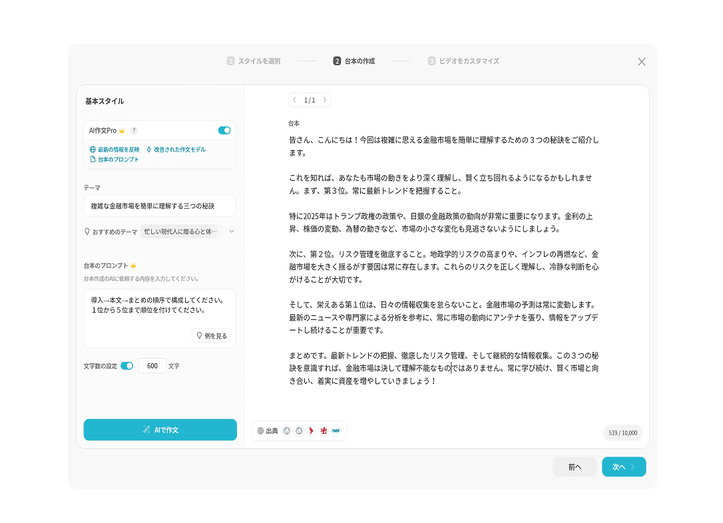Click the IMF source icon
The width and height of the screenshot is (723, 523).
(336, 431)
